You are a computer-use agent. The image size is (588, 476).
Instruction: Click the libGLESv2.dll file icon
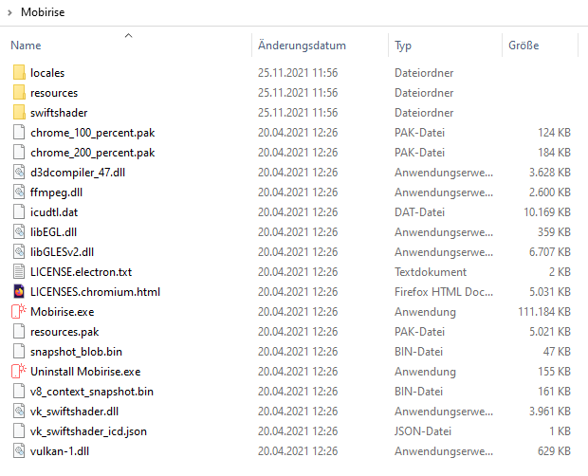[19, 251]
